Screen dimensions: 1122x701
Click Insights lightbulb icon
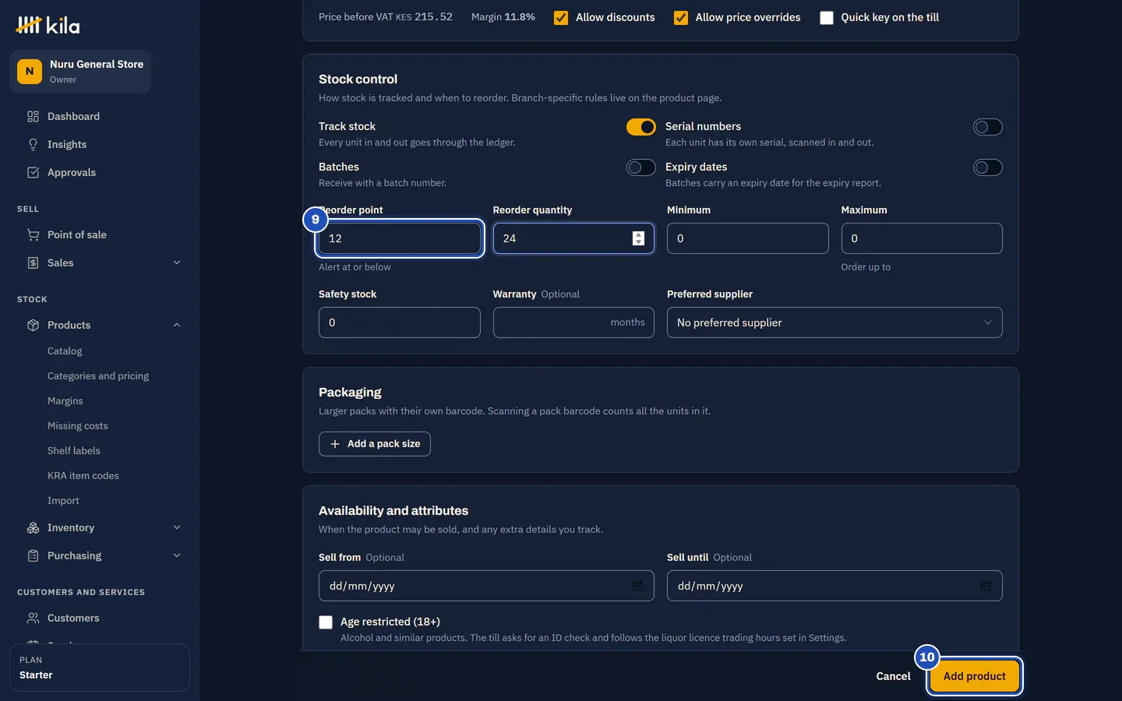tap(33, 144)
